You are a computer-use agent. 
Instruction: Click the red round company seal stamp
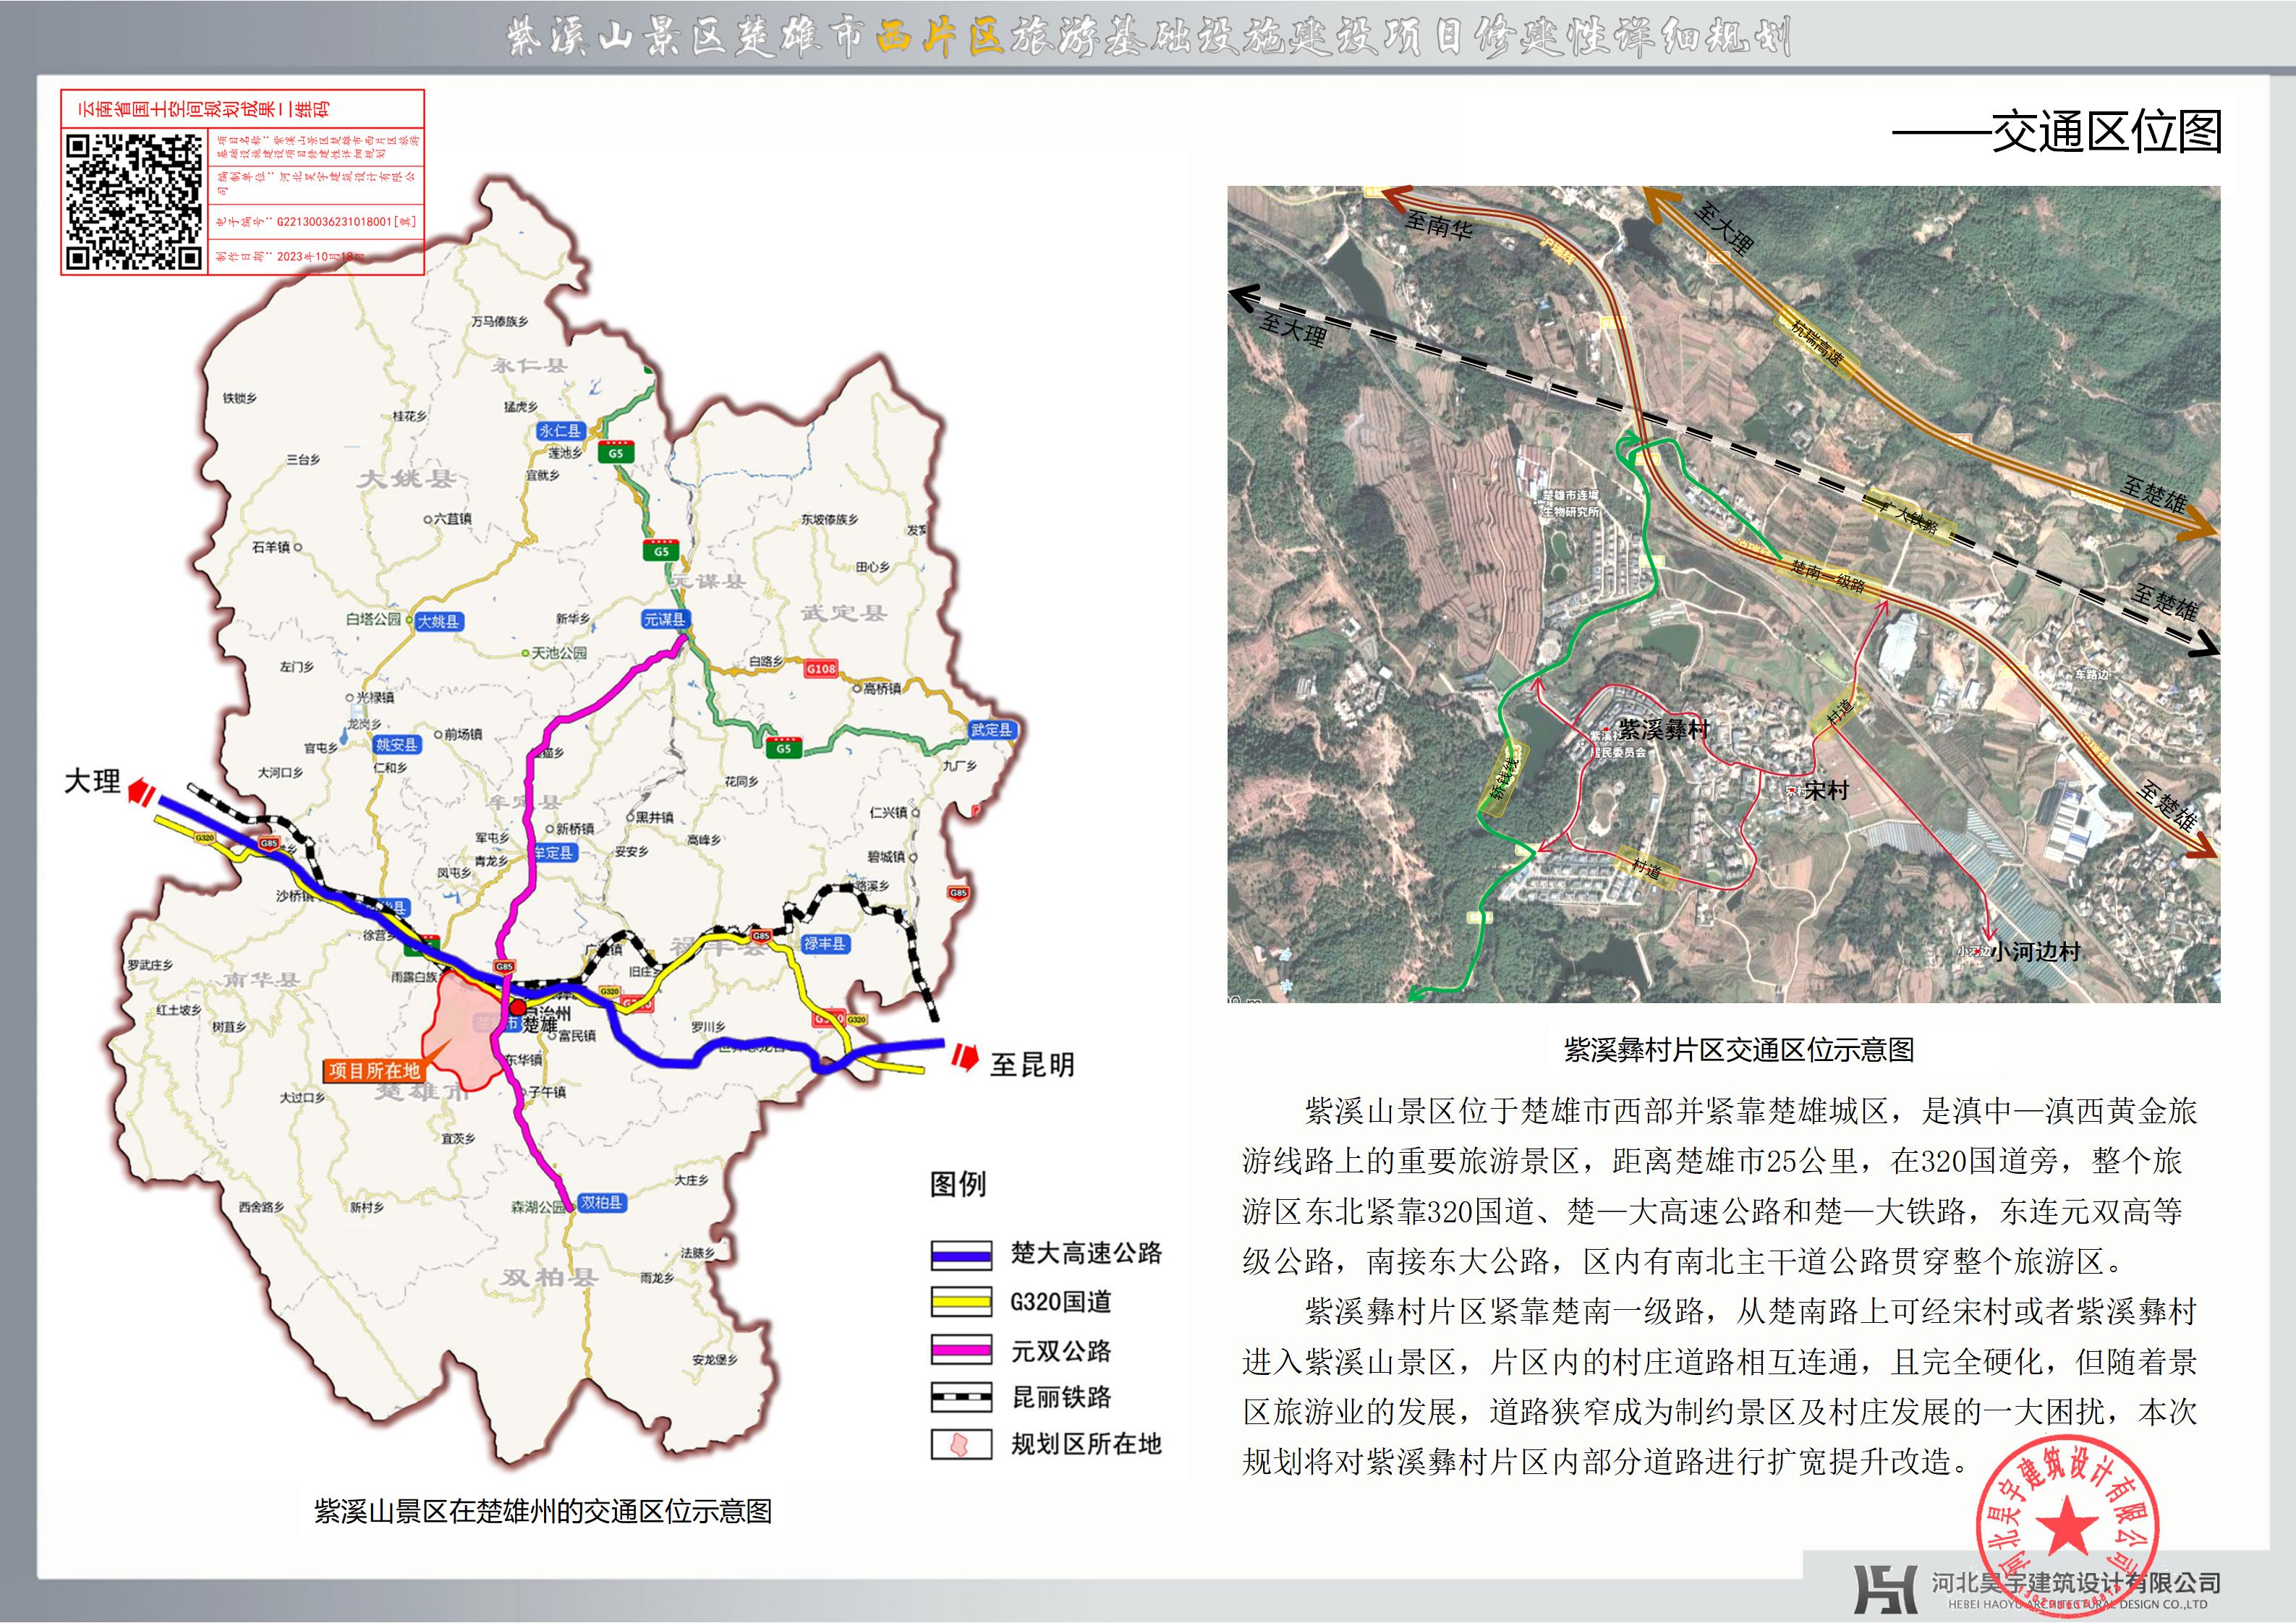point(2066,1527)
